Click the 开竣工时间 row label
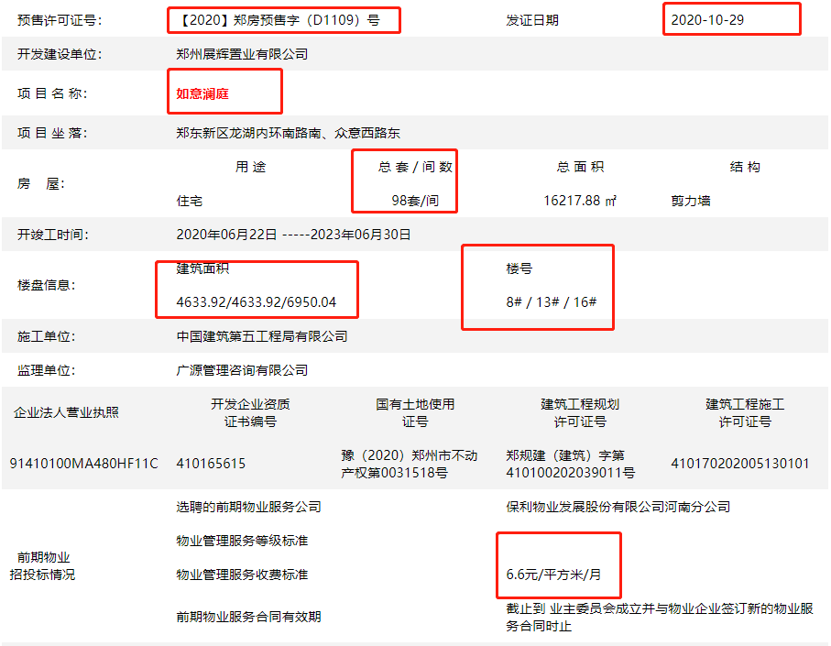Image resolution: width=831 pixels, height=646 pixels. (x=52, y=235)
